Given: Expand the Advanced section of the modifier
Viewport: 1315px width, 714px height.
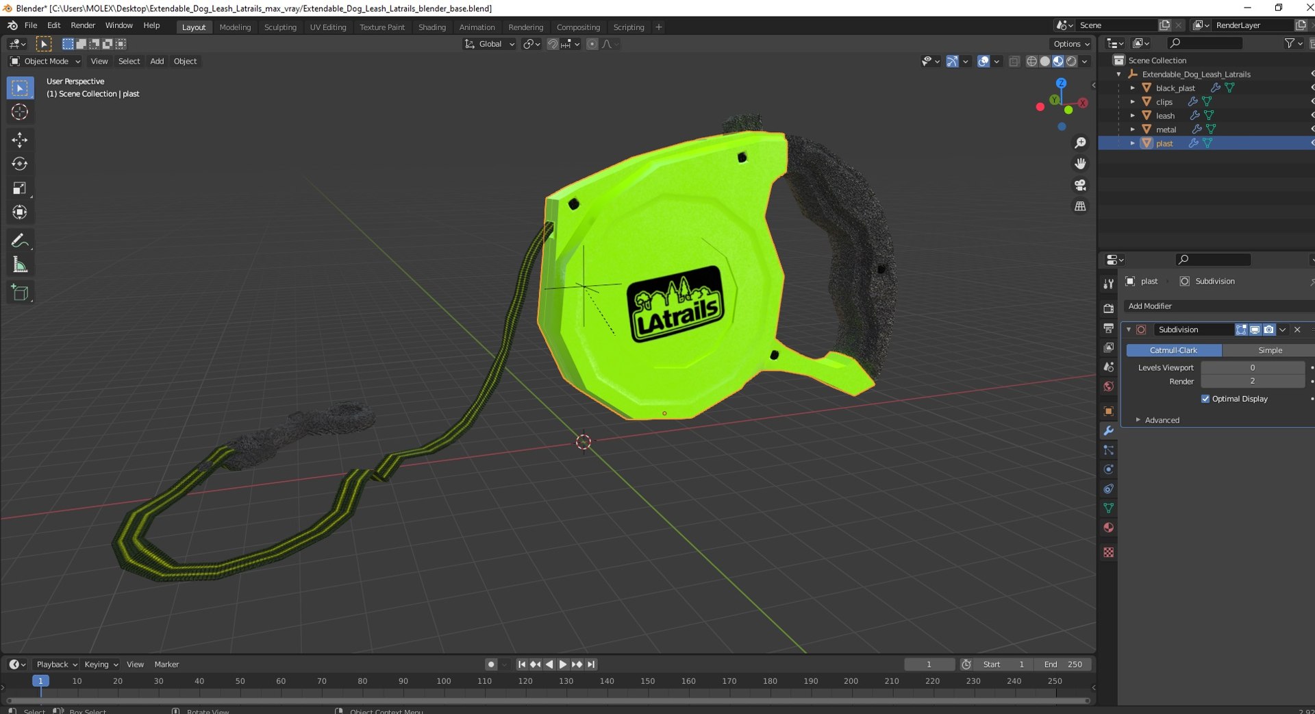Looking at the screenshot, I should pyautogui.click(x=1162, y=420).
